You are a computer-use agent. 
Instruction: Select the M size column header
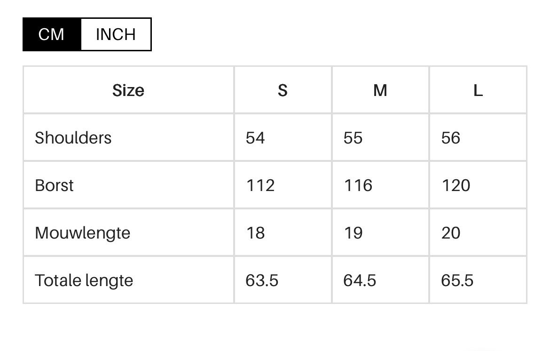tap(380, 90)
